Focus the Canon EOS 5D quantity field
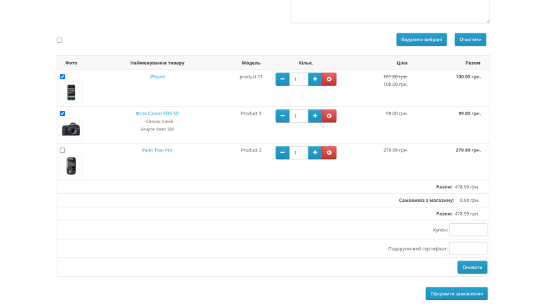The width and height of the screenshot is (547, 307). [299, 116]
